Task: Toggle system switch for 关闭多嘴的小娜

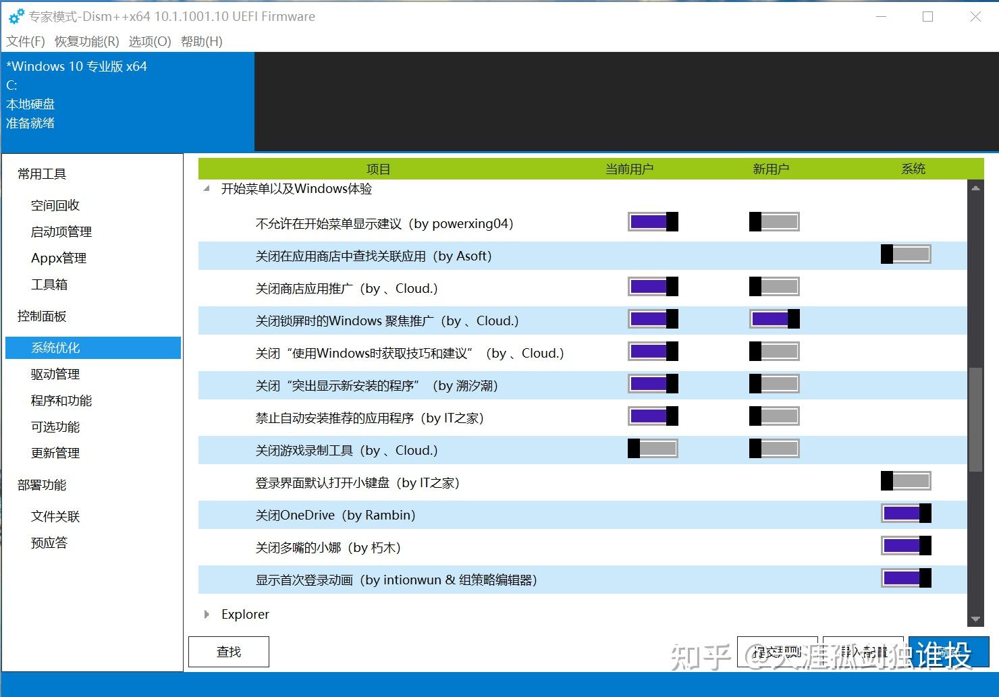Action: [906, 546]
